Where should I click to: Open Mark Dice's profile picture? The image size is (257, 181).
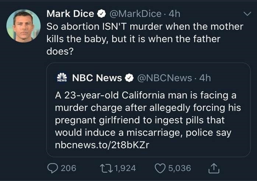(x=24, y=26)
